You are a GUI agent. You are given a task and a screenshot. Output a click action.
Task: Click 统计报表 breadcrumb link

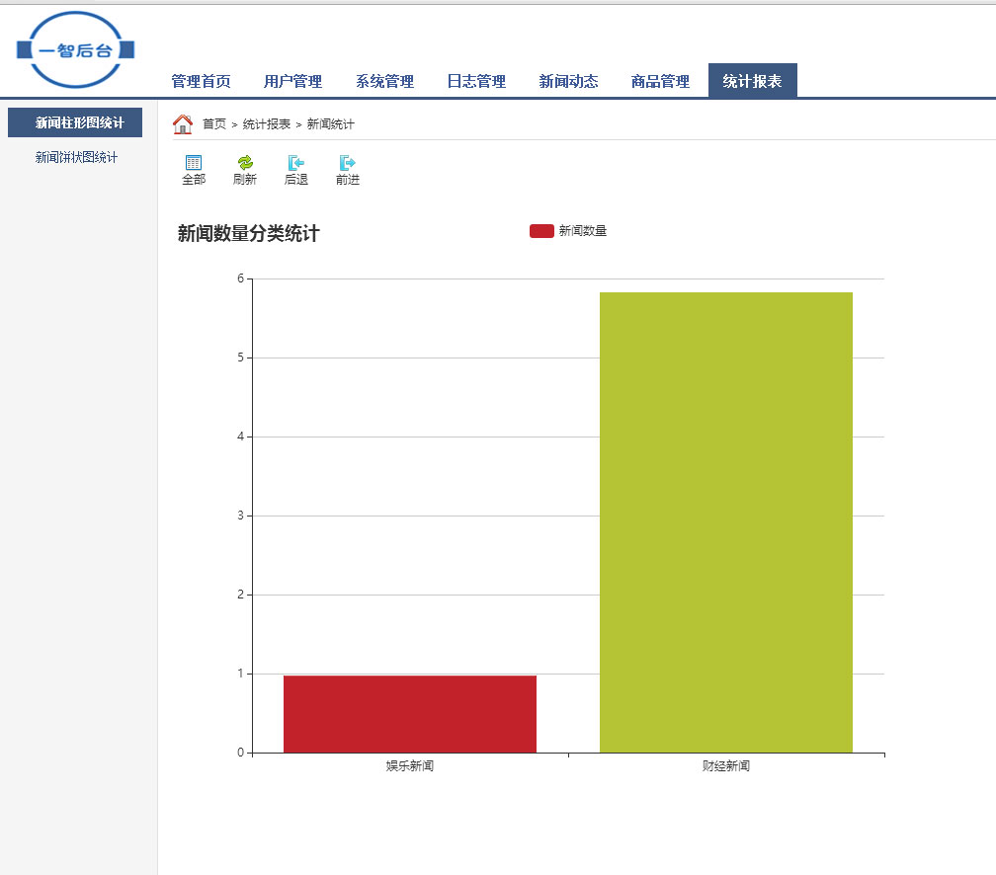267,124
